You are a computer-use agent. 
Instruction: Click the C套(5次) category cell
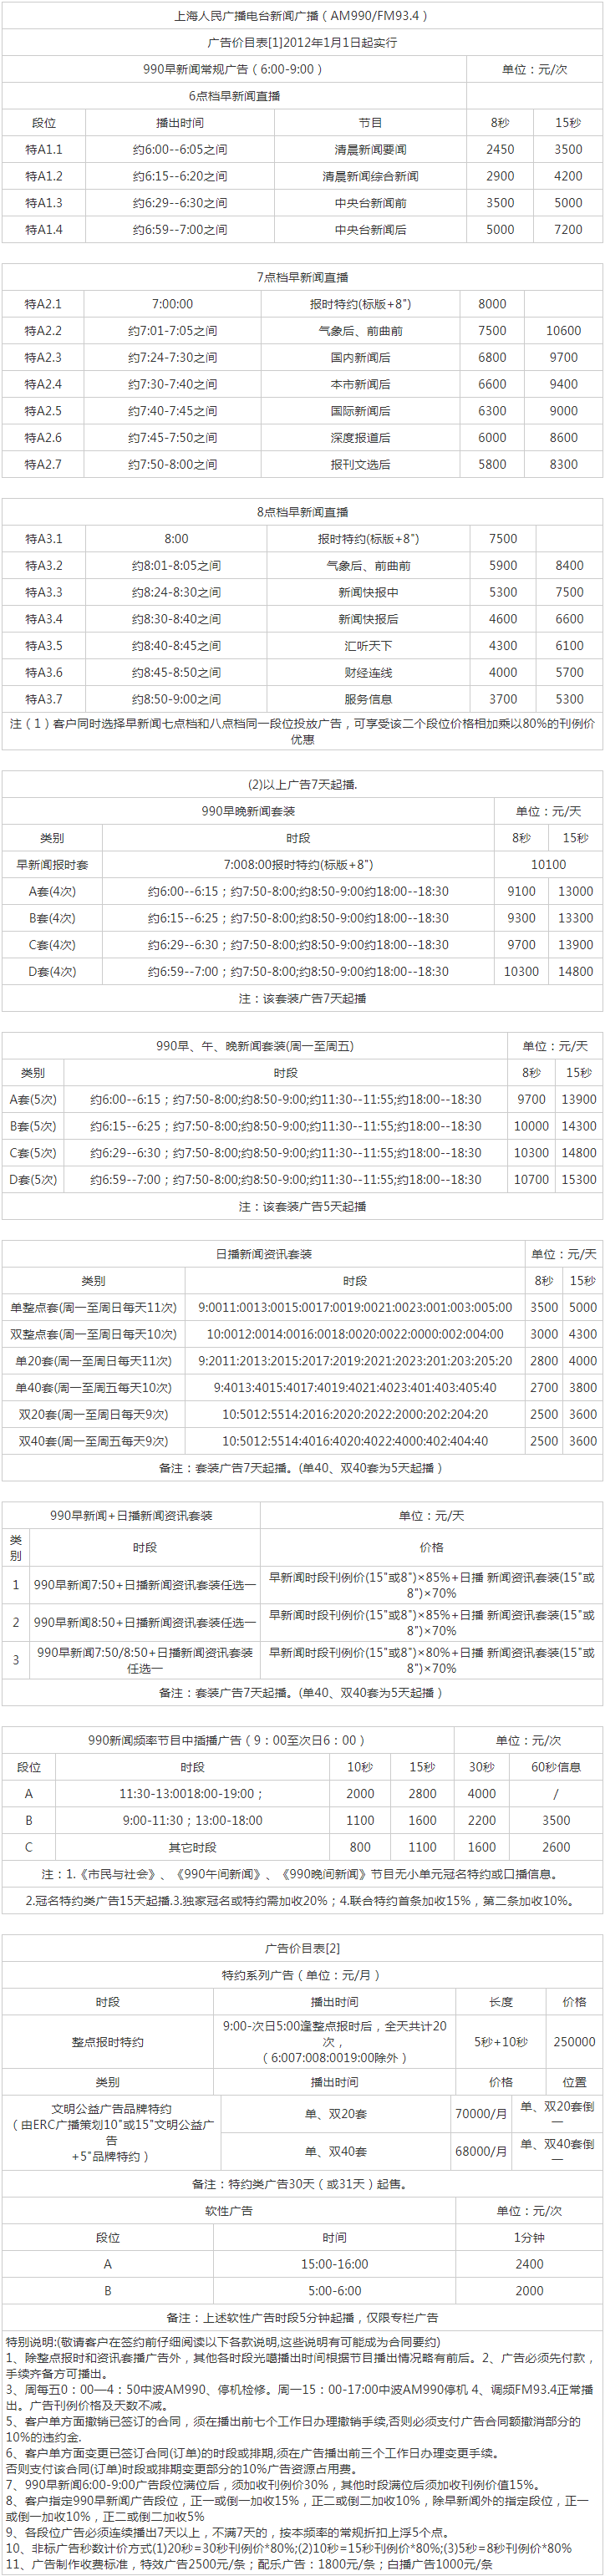(x=33, y=1153)
